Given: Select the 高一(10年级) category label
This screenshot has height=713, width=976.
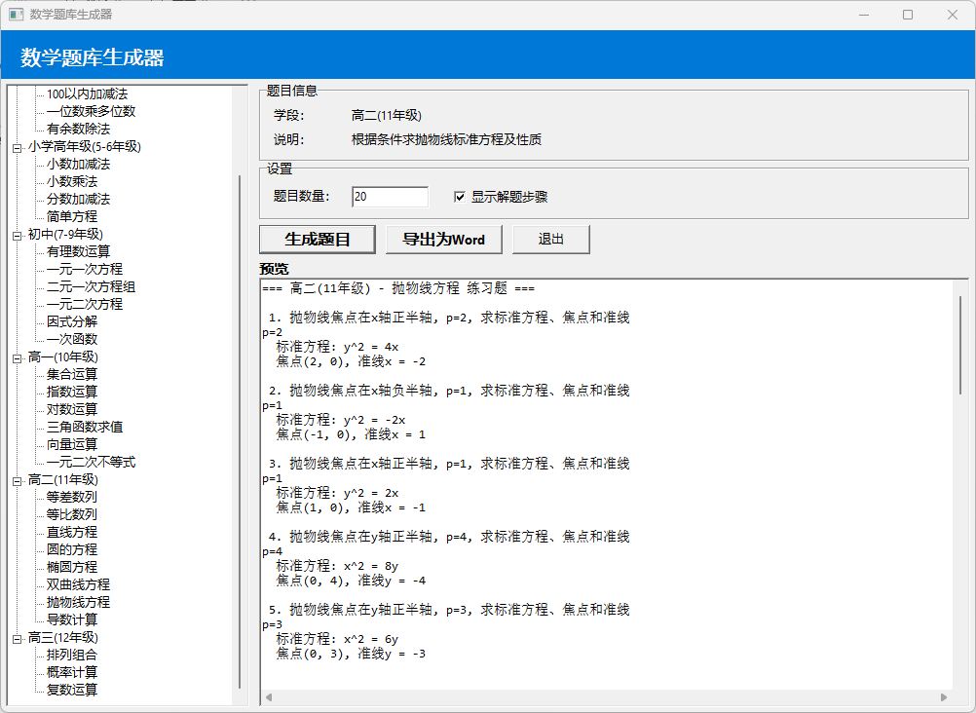Looking at the screenshot, I should (63, 356).
